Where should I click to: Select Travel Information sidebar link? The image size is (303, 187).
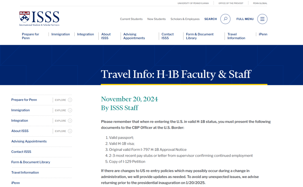coord(25,172)
